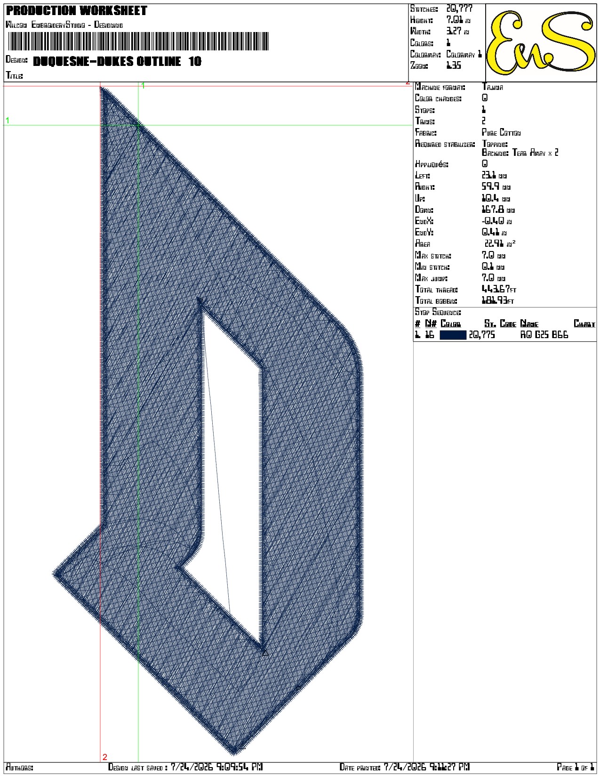The height and width of the screenshot is (777, 600).
Task: Click the Min stitch value '0.1 mm'
Action: pyautogui.click(x=493, y=267)
